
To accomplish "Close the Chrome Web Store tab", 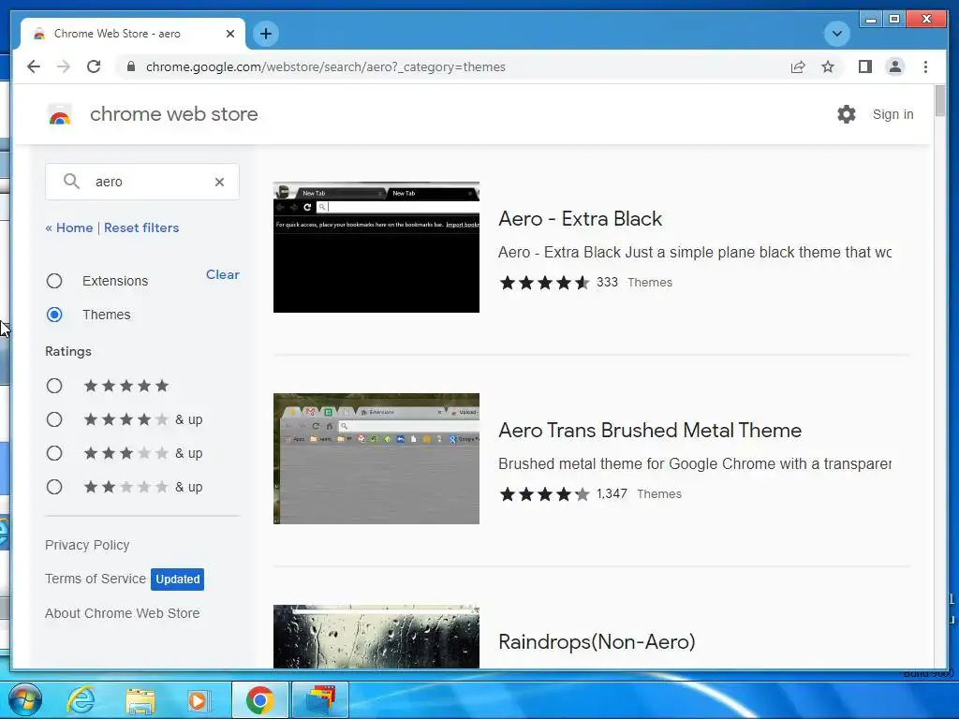I will [x=230, y=34].
